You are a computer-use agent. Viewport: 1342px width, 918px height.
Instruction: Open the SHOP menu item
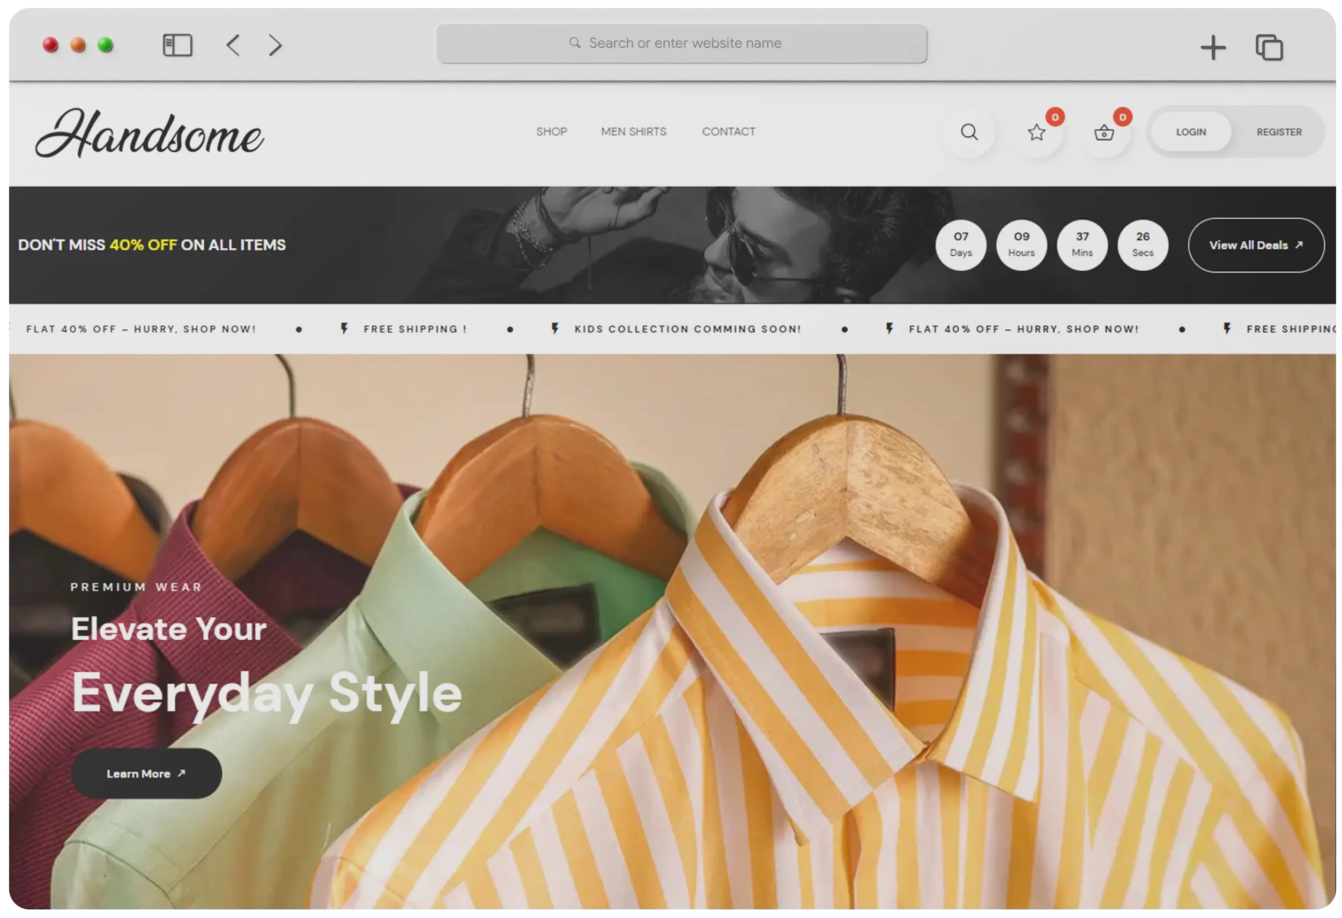coord(551,131)
